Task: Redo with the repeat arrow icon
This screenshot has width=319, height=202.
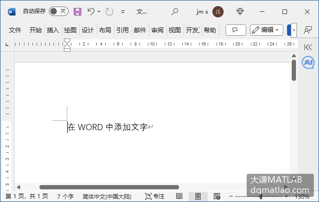Action: (109, 12)
